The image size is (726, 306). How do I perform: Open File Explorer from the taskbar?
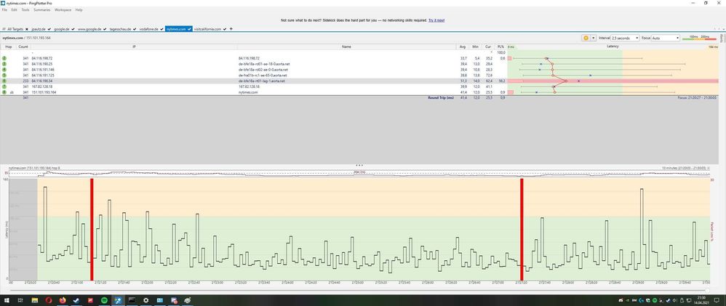[x=34, y=300]
